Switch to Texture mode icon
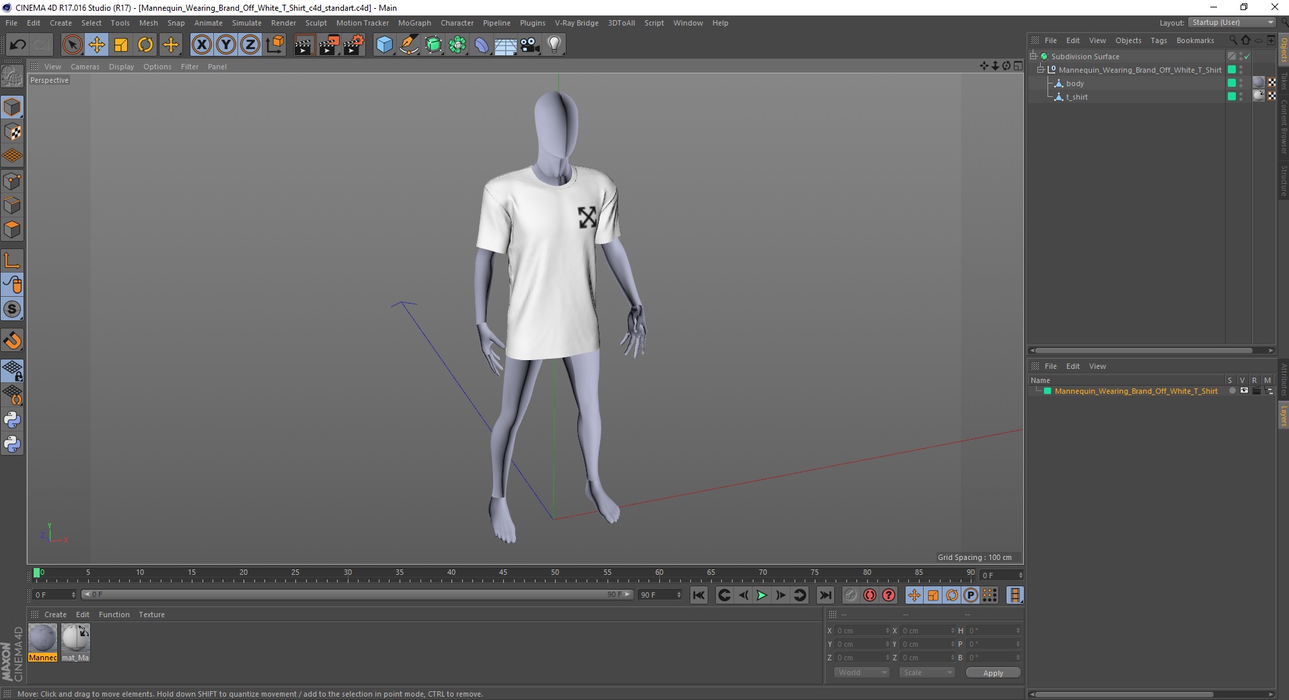The height and width of the screenshot is (700, 1289). pyautogui.click(x=12, y=132)
